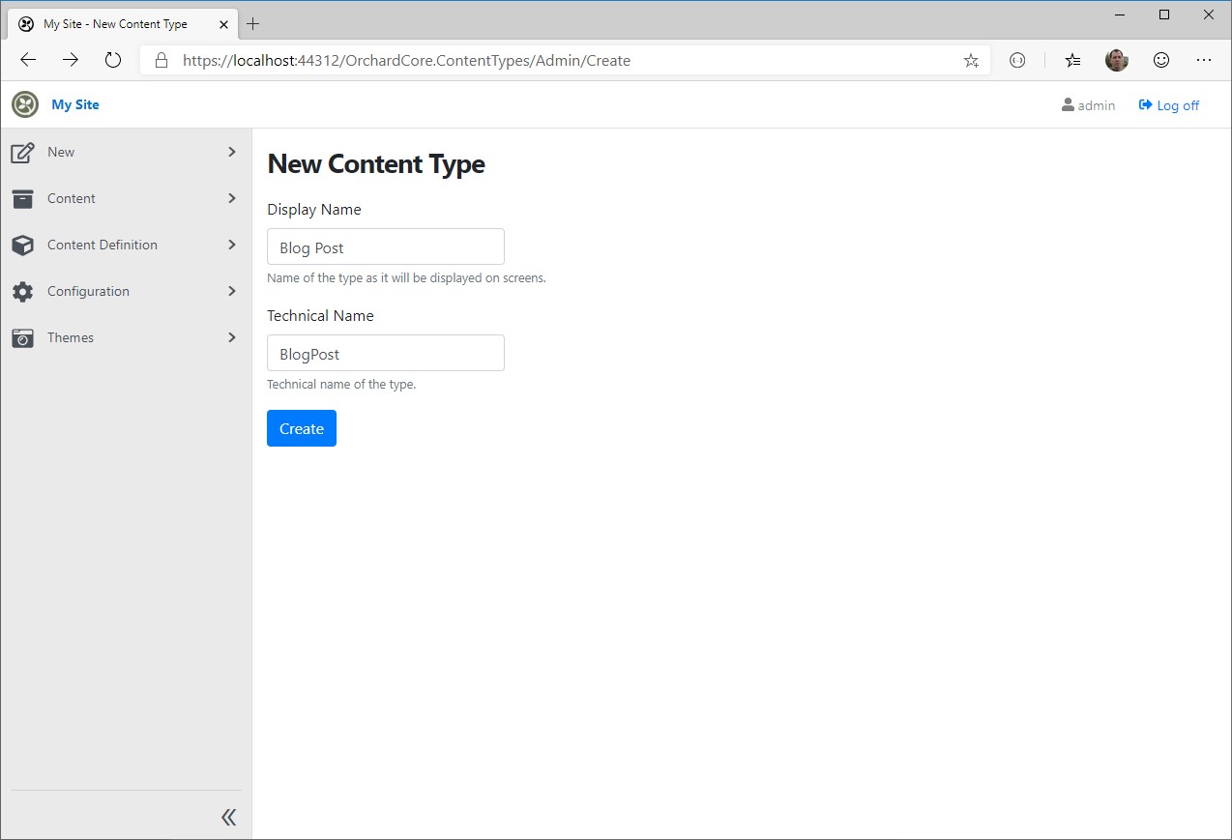Click the Content archive icon in sidebar
The image size is (1232, 840).
click(x=21, y=198)
